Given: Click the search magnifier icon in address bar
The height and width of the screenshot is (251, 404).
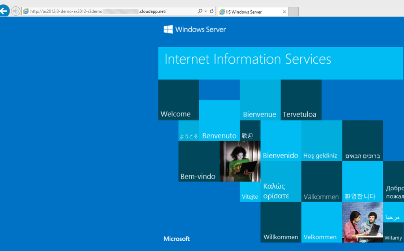Looking at the screenshot, I should (x=200, y=11).
